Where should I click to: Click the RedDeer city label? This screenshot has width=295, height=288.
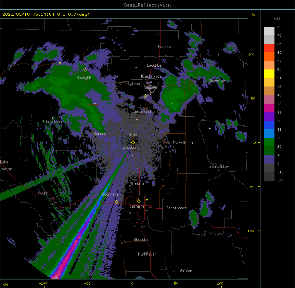click(151, 87)
